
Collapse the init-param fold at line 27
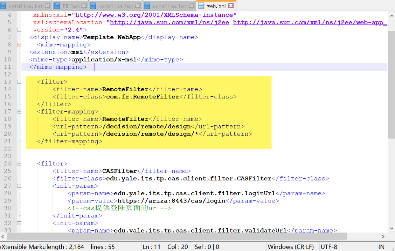19,186
